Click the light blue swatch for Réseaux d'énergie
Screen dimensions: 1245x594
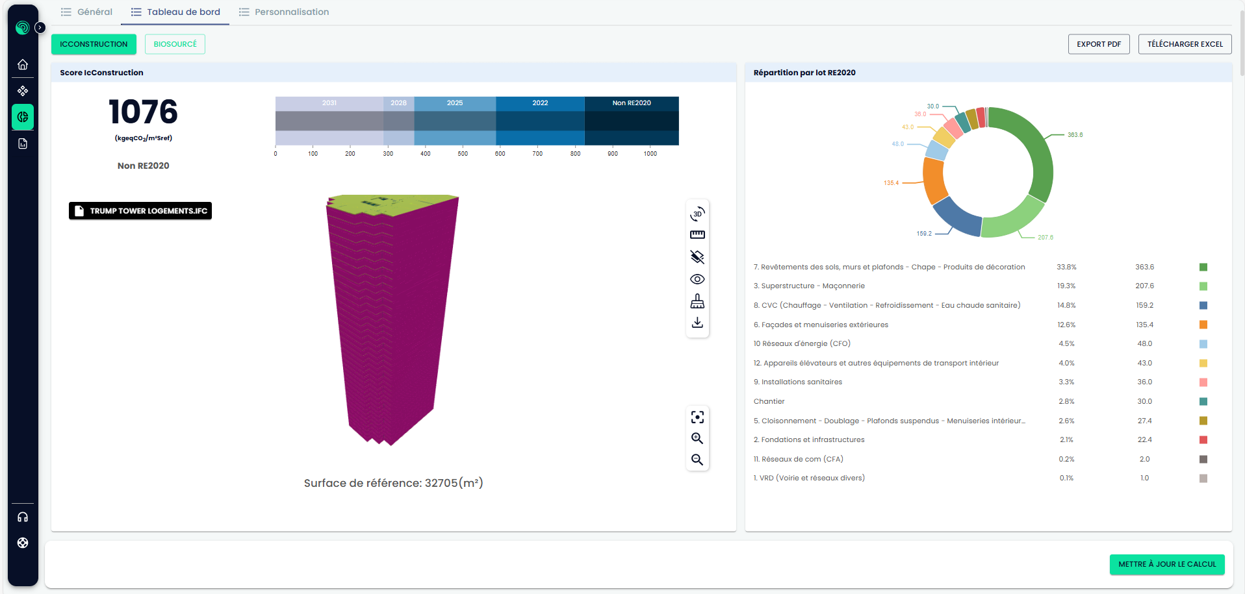(x=1203, y=344)
